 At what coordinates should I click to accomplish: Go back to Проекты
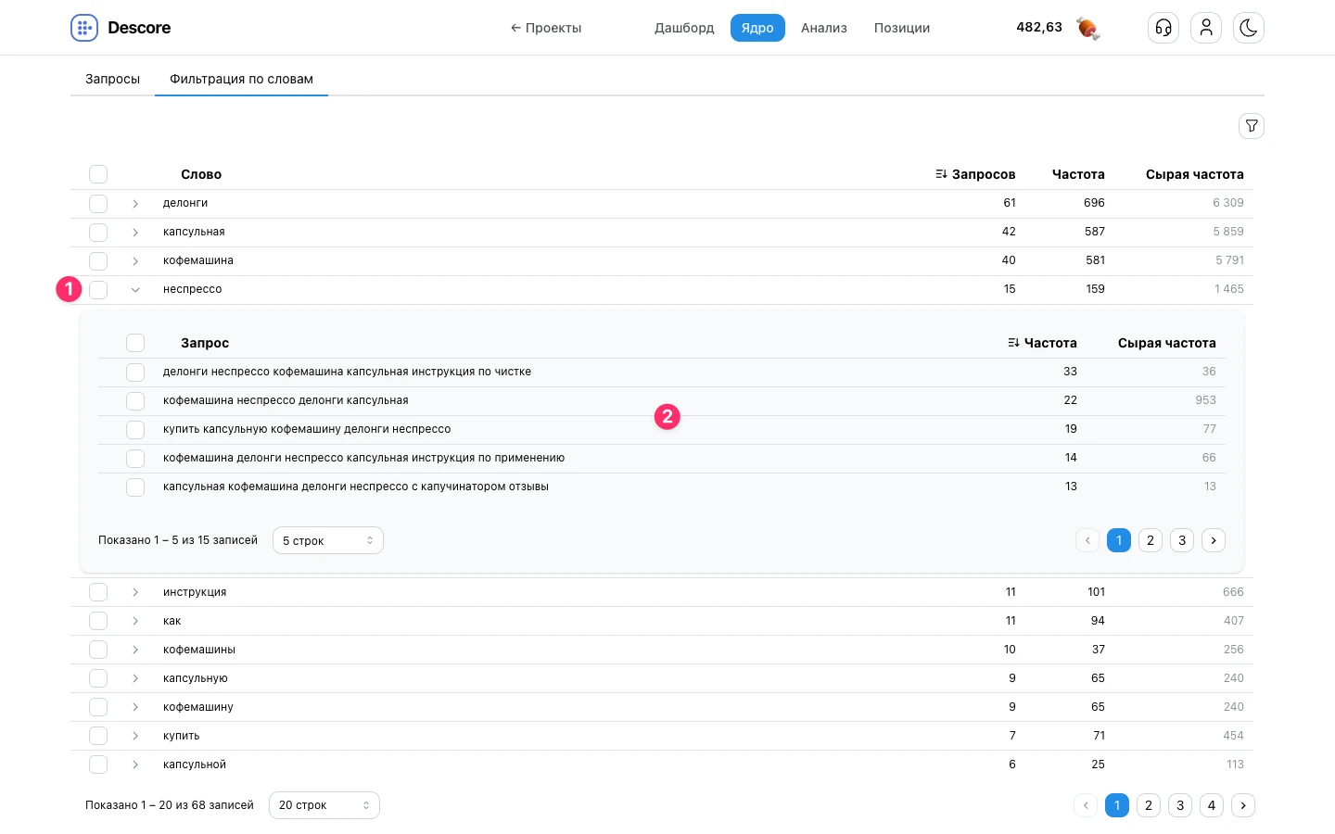tap(546, 28)
